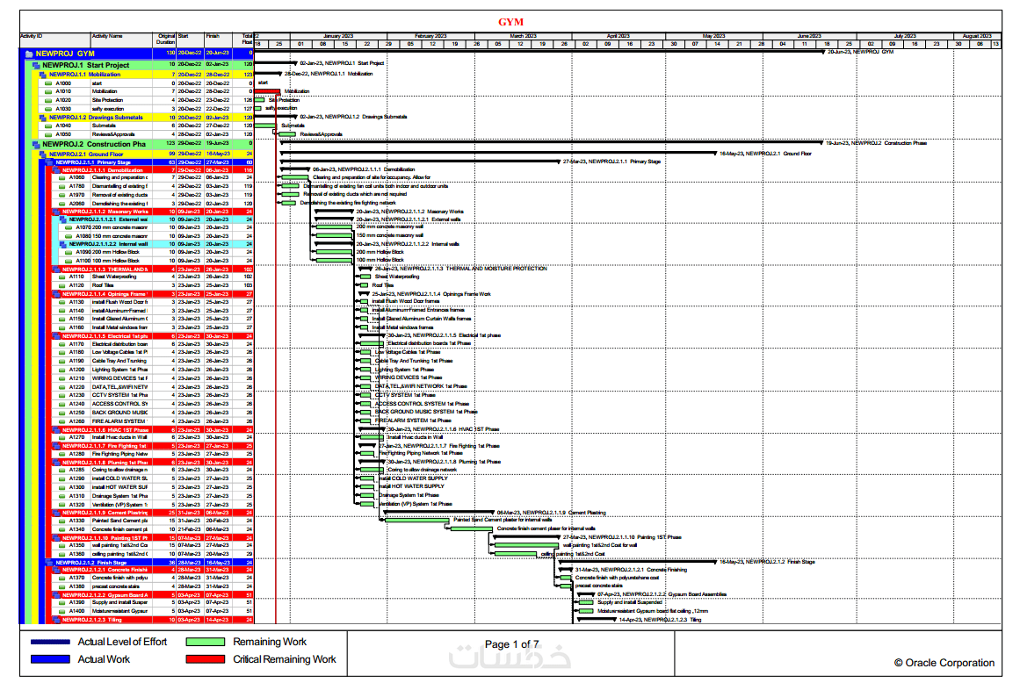The image size is (1020, 683).
Task: Click the WBS icon beside NEWPROJ.2.1.1.2.1 External walls
Action: pos(64,219)
